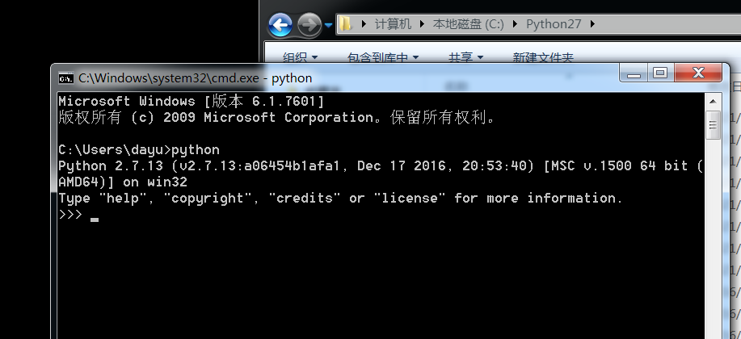Click the 'Type "help", "copyright"' line
The image size is (741, 339).
pos(340,198)
